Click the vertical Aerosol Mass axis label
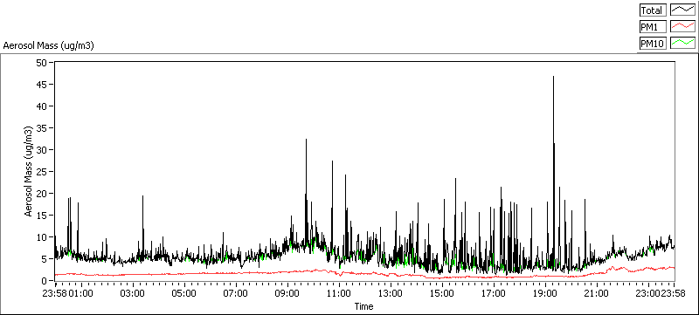 [x=28, y=171]
